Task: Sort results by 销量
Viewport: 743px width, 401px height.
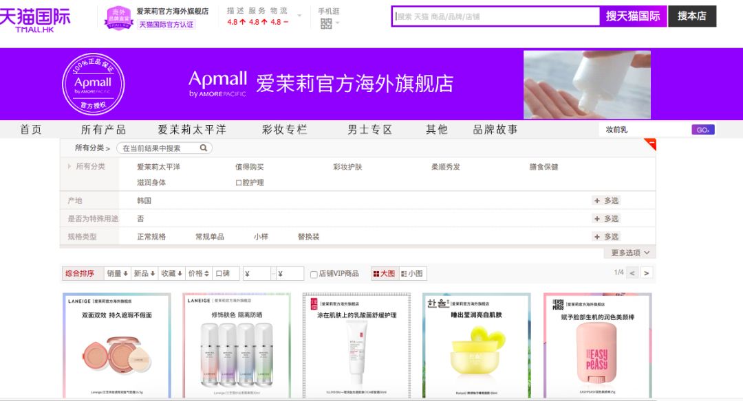Action: coord(117,273)
